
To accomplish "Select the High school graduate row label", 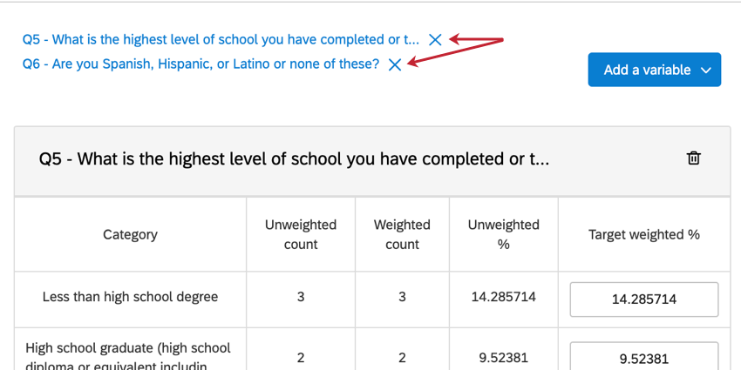I will point(128,357).
